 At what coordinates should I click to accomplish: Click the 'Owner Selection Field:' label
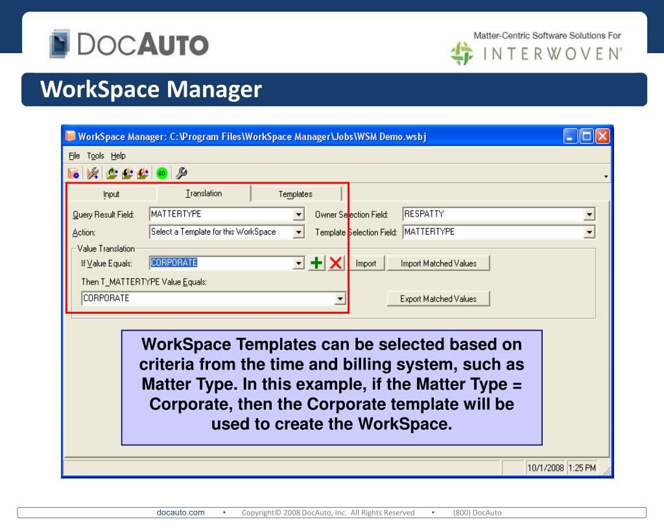tap(351, 215)
